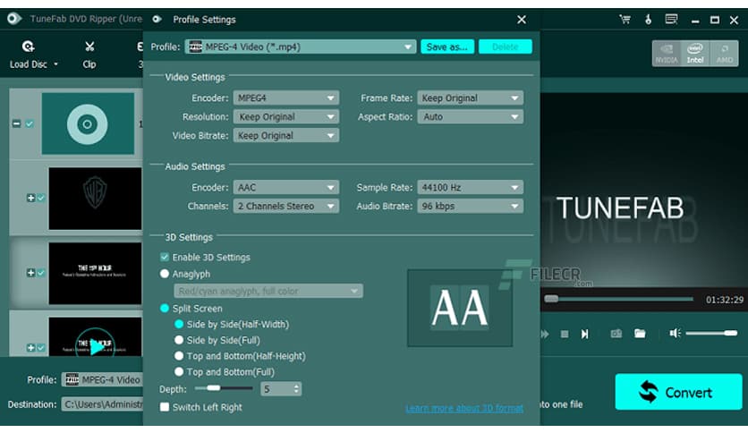This screenshot has width=748, height=433.
Task: Click the Depth slider handle
Action: point(213,388)
